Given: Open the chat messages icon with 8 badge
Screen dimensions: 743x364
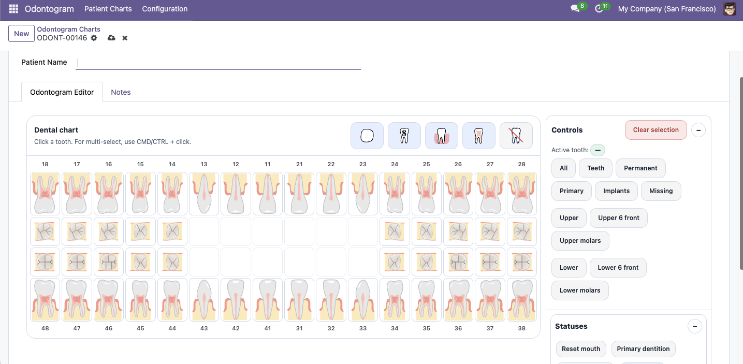Looking at the screenshot, I should click(575, 9).
